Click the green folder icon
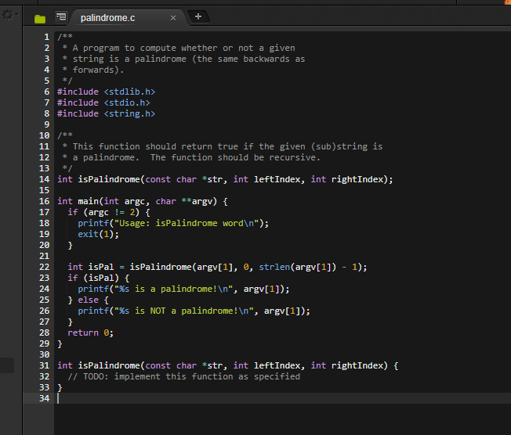 [40, 18]
